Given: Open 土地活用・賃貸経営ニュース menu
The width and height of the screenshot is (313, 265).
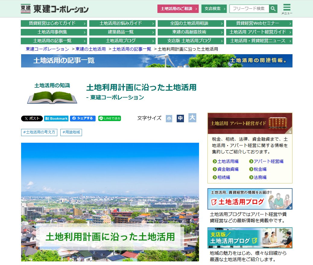Looking at the screenshot, I should pos(259,41).
